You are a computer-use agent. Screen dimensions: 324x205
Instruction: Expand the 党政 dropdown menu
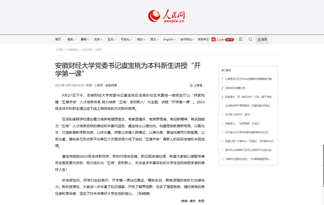pyautogui.click(x=71, y=39)
